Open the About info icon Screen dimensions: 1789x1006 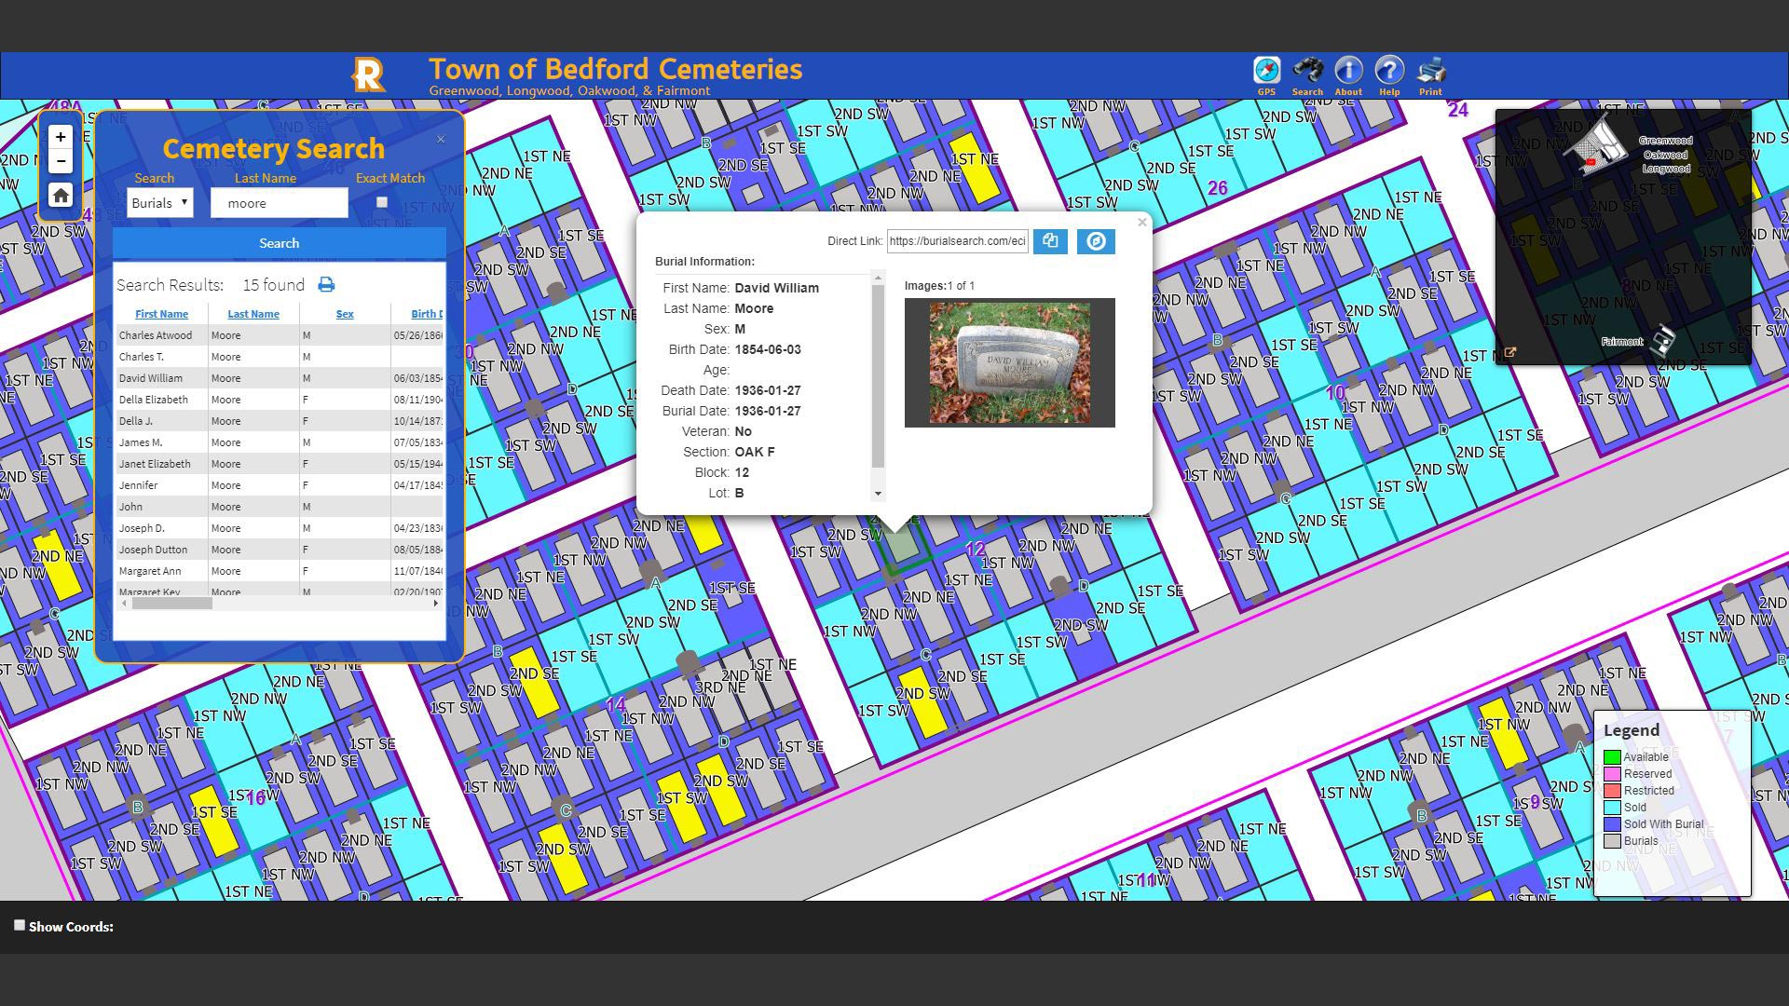[1348, 71]
